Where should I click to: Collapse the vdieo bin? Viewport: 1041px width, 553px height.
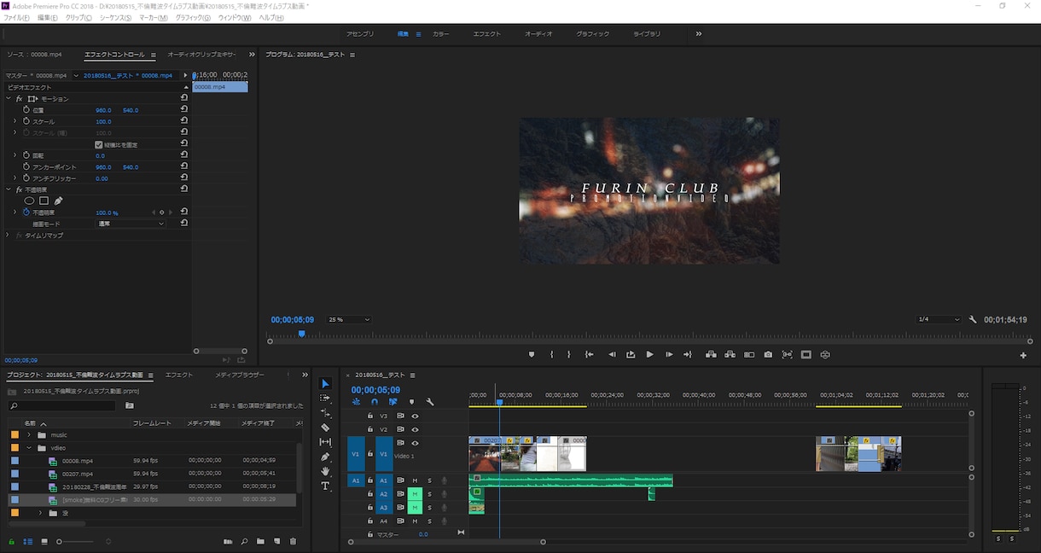point(29,448)
